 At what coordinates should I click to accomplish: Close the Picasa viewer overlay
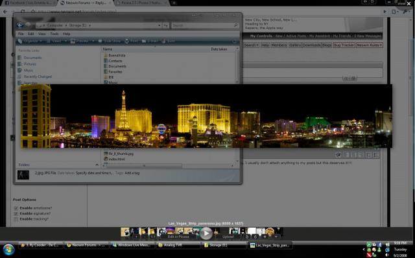pyautogui.click(x=409, y=4)
